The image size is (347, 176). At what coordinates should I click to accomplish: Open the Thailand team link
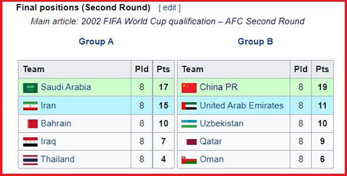click(57, 159)
